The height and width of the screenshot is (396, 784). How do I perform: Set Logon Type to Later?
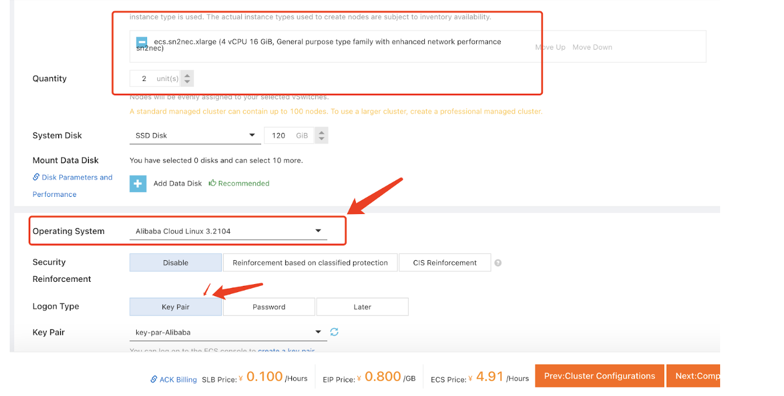[362, 306]
